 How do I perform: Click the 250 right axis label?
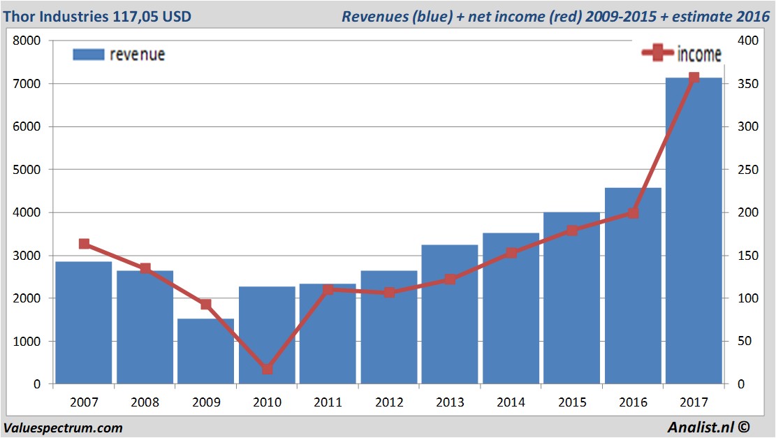(748, 169)
